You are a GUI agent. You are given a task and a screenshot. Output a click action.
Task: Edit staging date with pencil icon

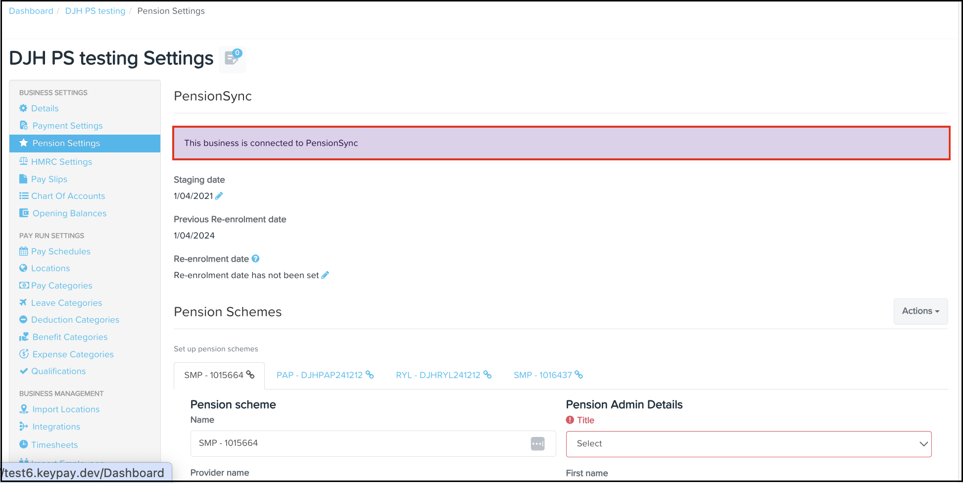click(x=219, y=196)
